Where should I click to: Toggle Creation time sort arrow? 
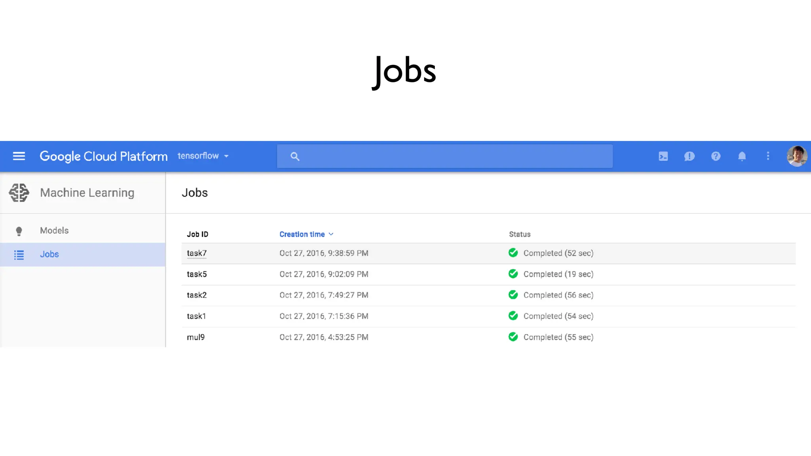(x=331, y=234)
